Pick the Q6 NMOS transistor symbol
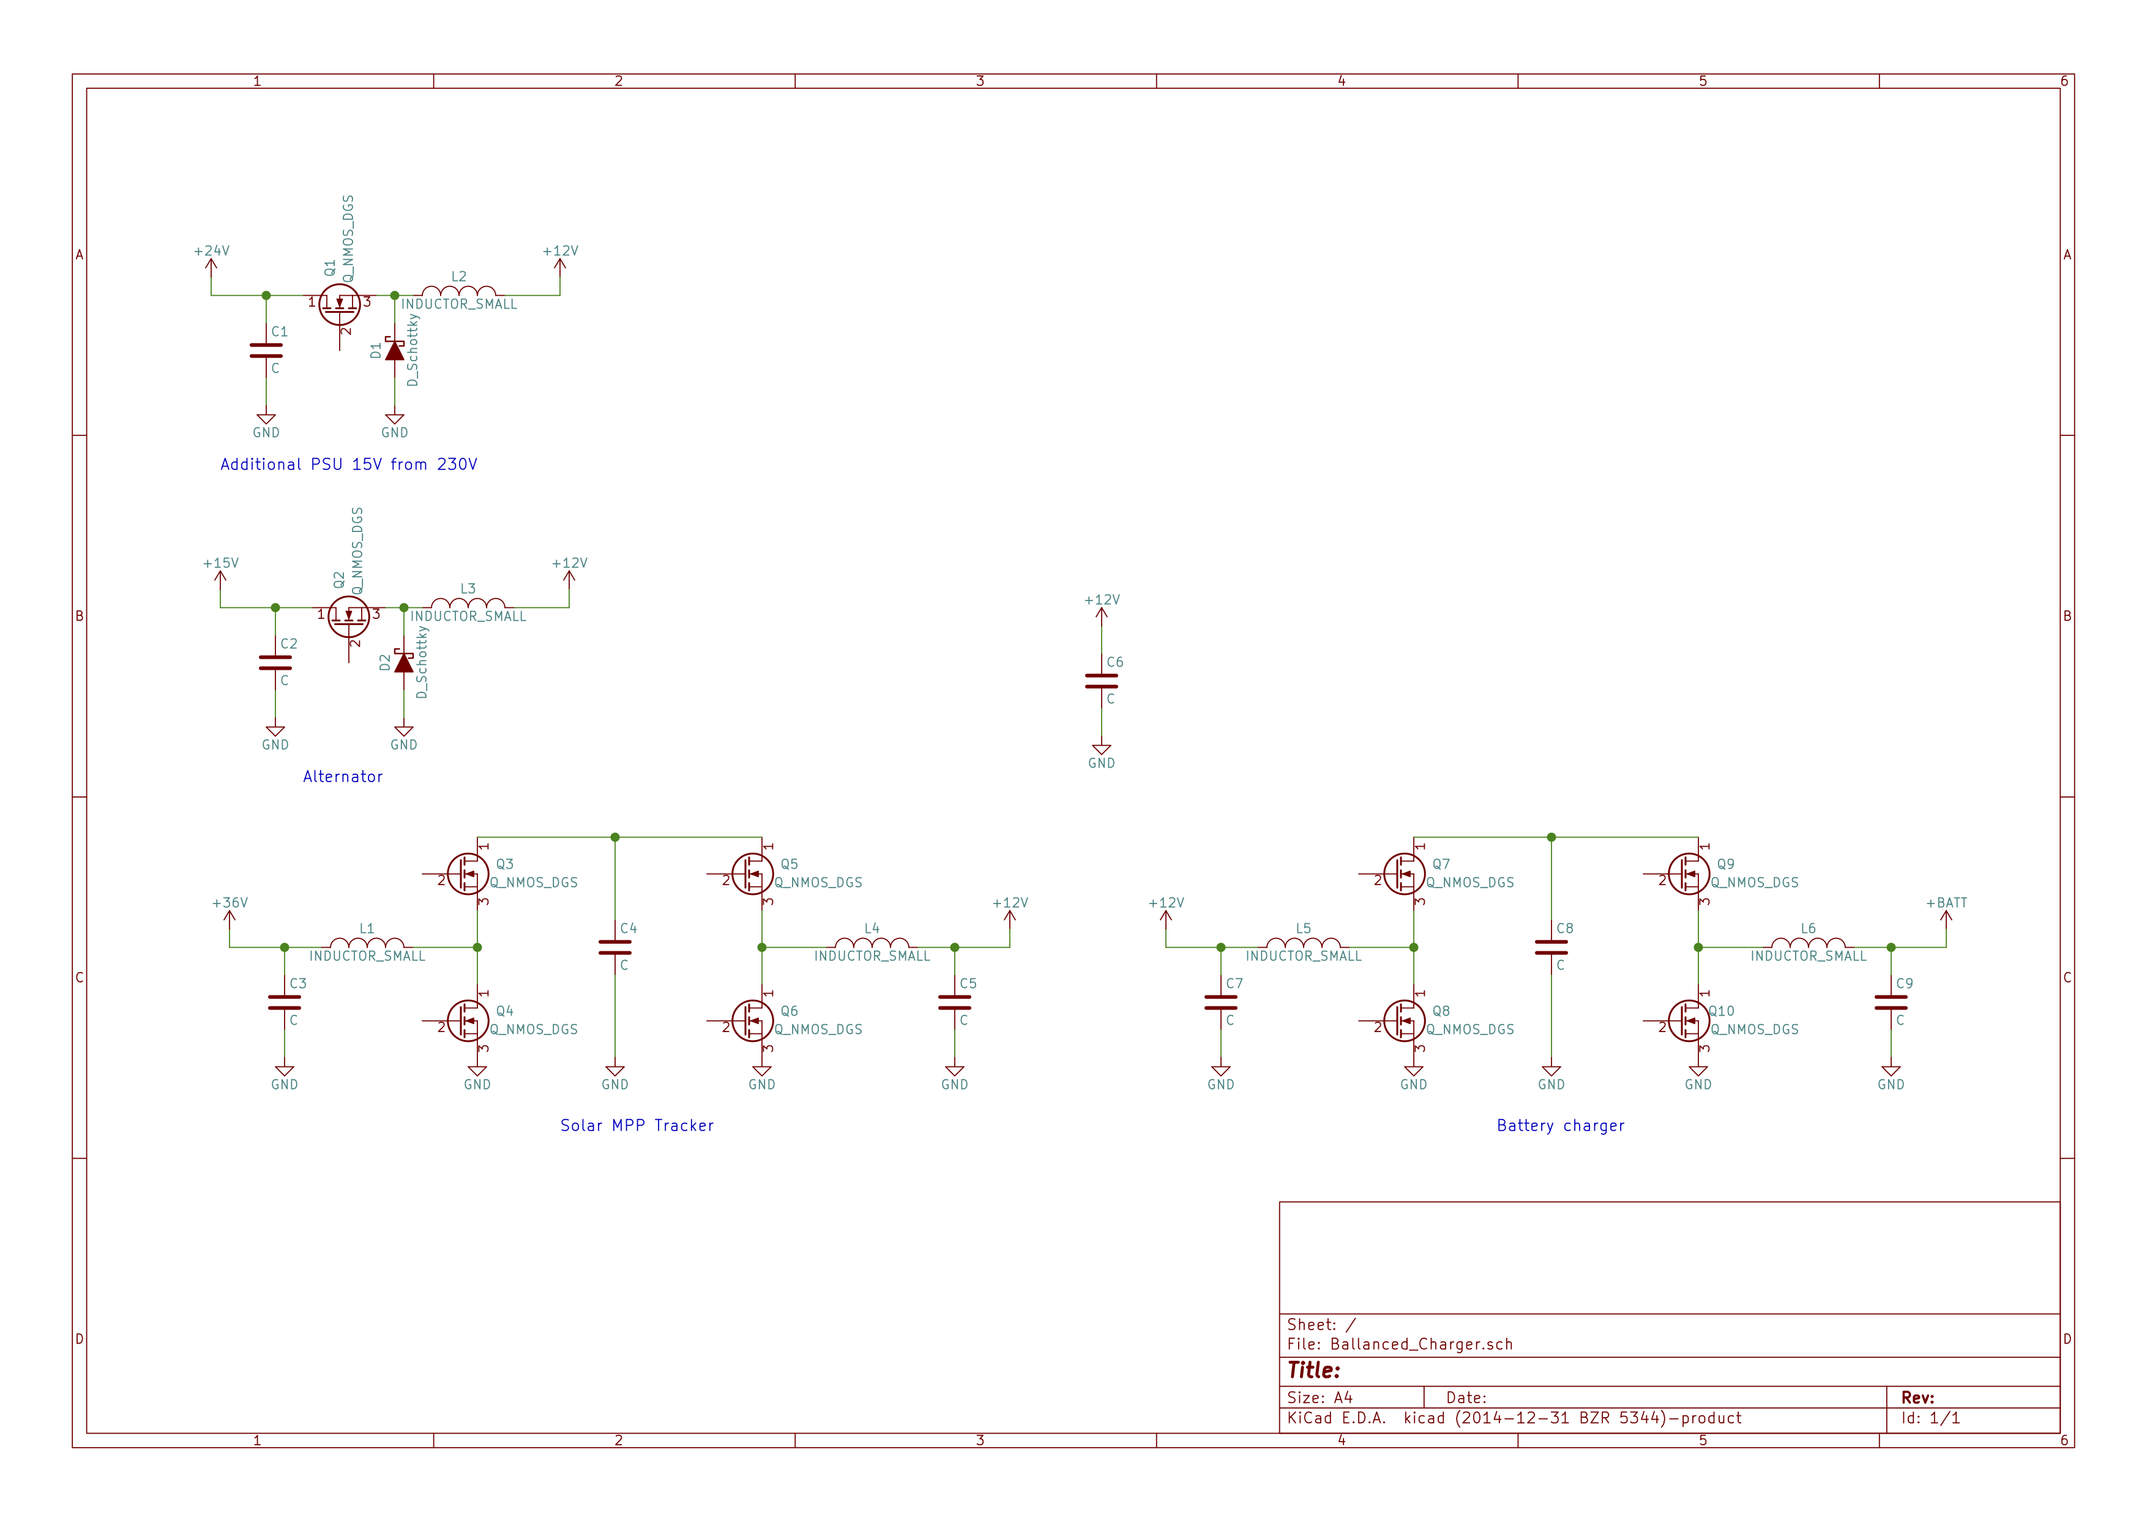 [752, 1021]
